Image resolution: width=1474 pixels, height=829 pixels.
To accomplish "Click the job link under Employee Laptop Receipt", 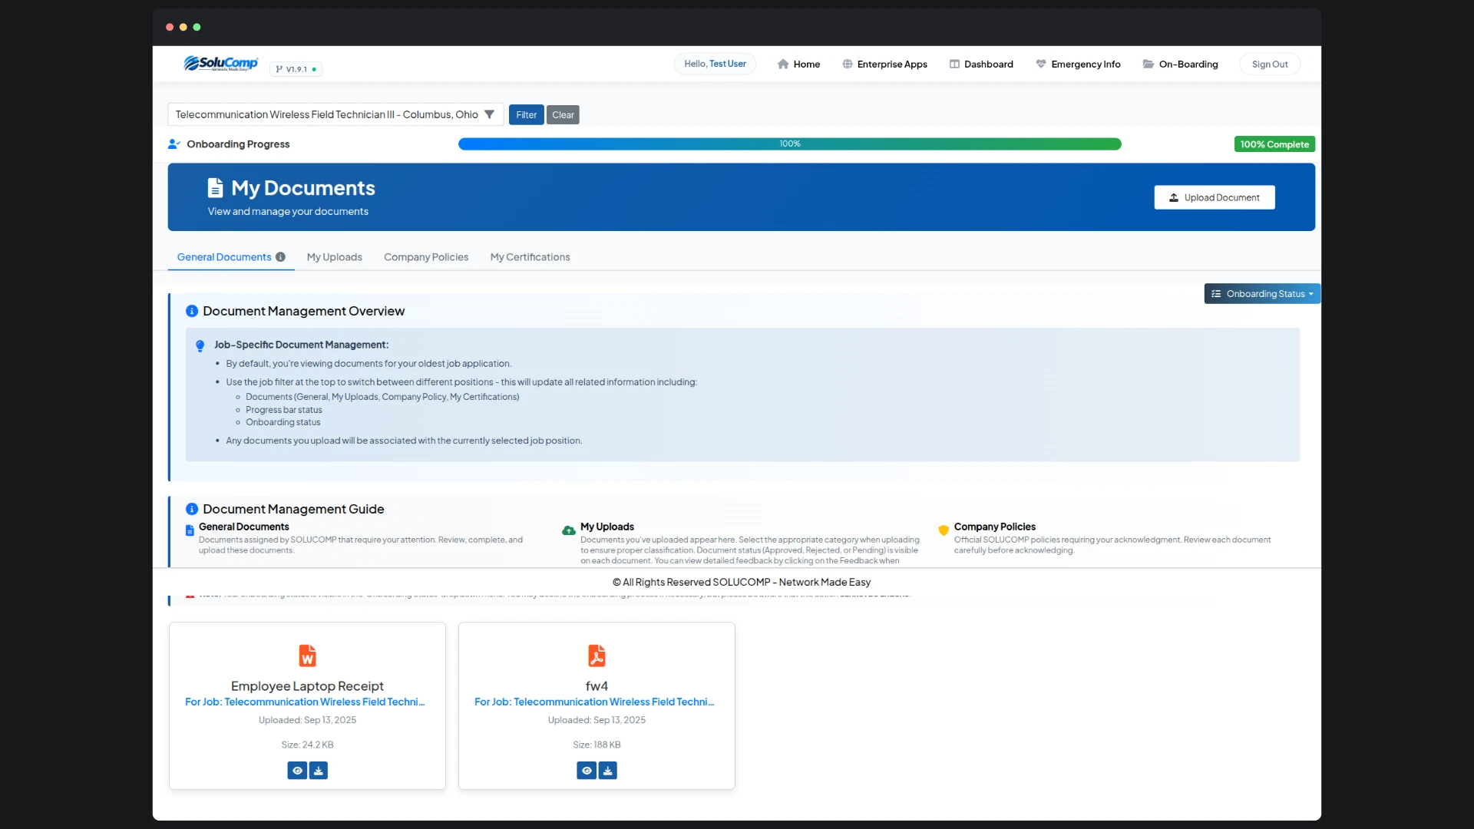I will pos(305,702).
